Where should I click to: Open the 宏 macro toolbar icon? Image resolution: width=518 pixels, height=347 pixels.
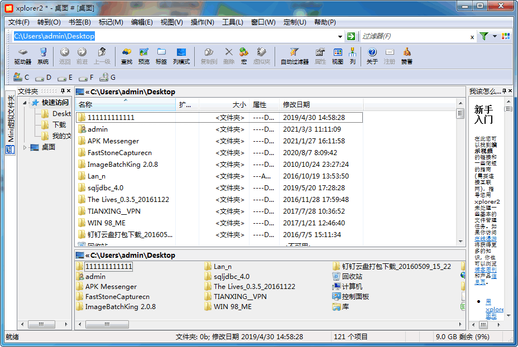coord(244,56)
